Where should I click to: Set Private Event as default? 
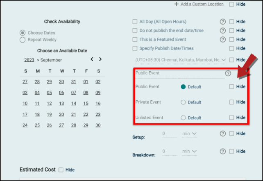183,102
